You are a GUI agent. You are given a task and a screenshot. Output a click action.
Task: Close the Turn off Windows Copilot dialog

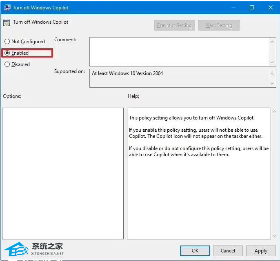[x=270, y=7]
